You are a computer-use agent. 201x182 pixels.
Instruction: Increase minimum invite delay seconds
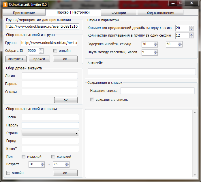pos(156,43)
